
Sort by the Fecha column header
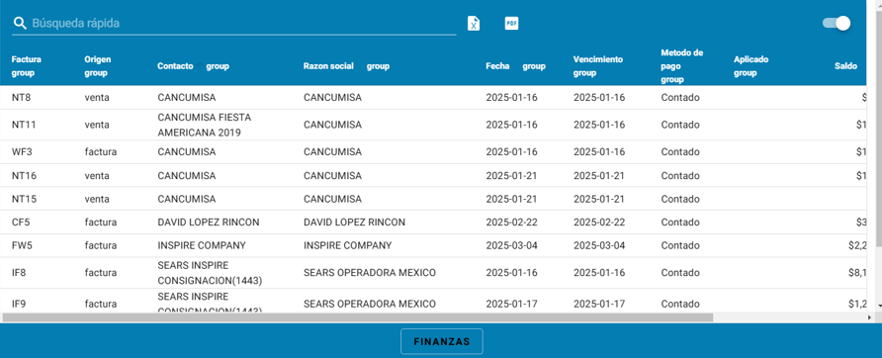click(x=497, y=66)
